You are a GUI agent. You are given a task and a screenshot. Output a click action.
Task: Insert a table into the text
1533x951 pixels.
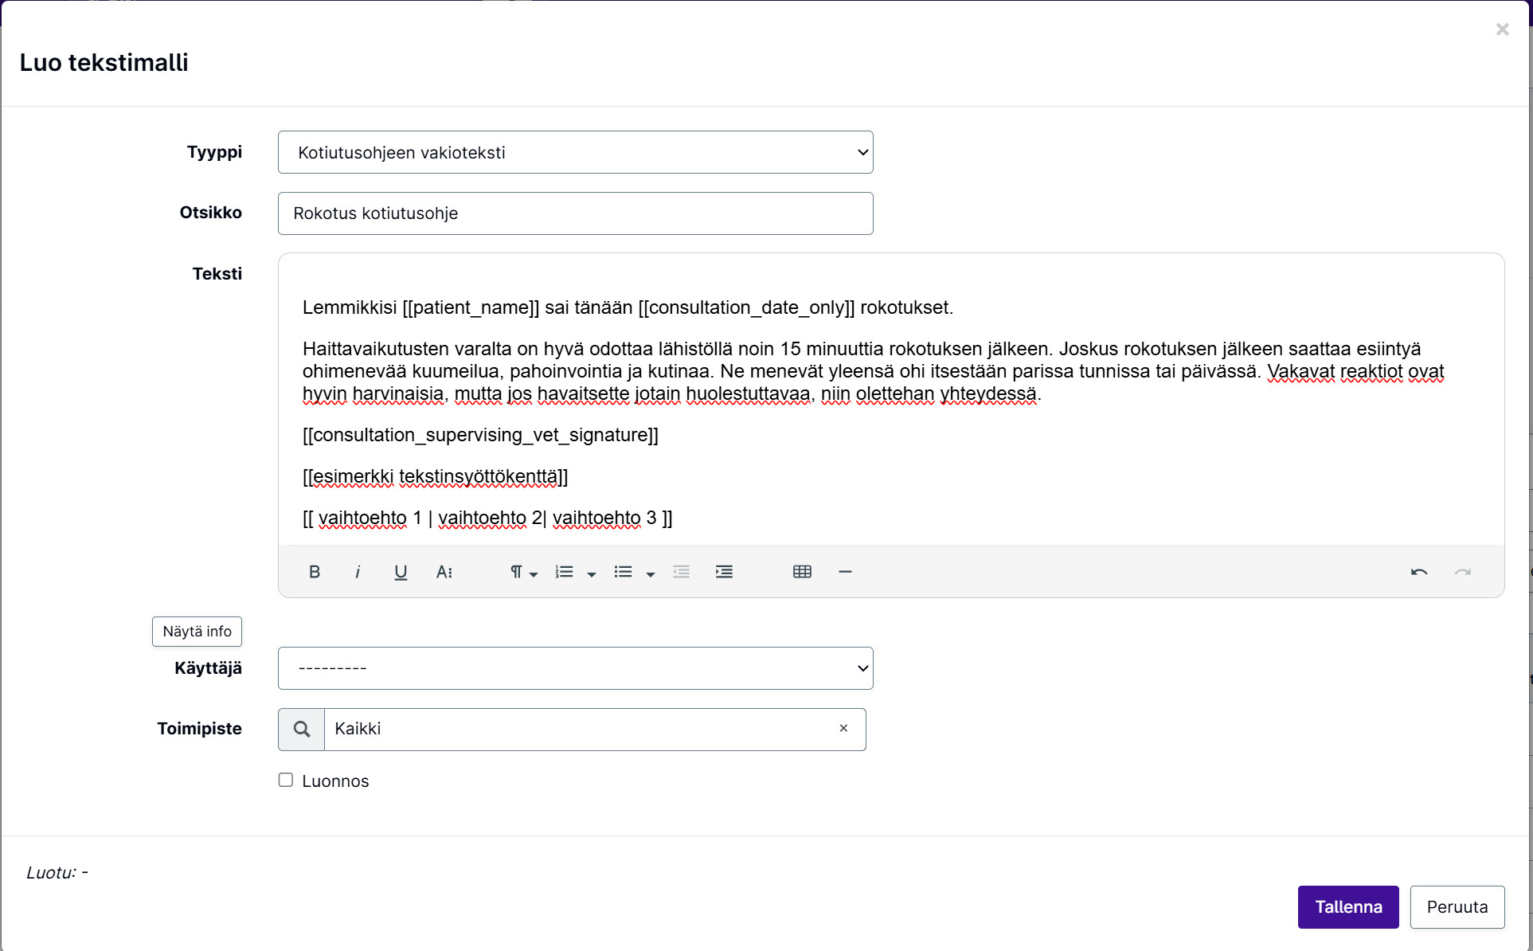click(802, 572)
